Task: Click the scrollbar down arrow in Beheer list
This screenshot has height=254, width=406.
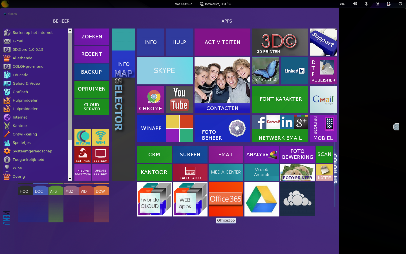Action: pos(70,178)
